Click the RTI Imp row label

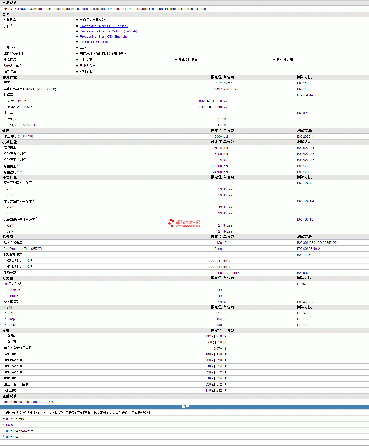coord(9,319)
